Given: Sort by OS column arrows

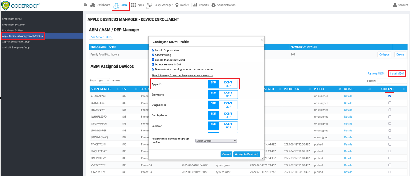Looking at the screenshot, I should pyautogui.click(x=136, y=89).
